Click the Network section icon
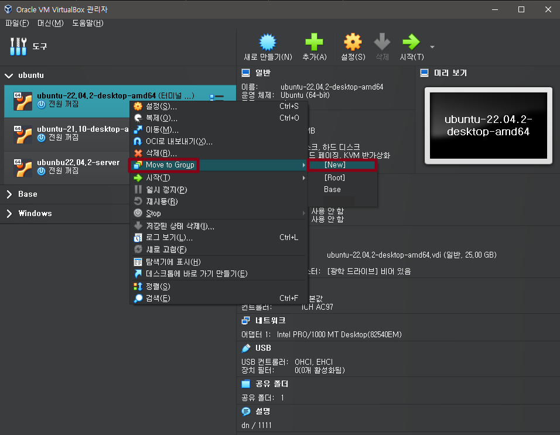 click(x=245, y=321)
